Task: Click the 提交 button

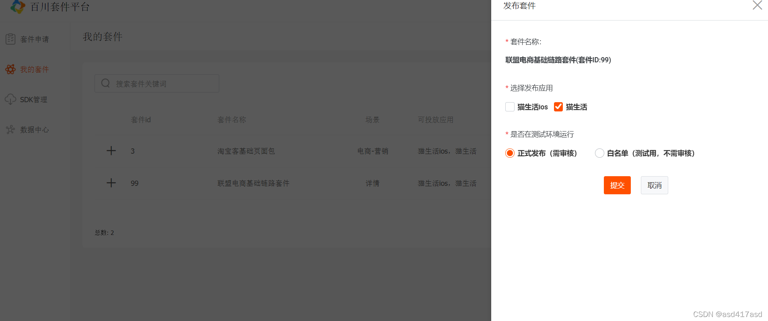Action: click(x=617, y=185)
